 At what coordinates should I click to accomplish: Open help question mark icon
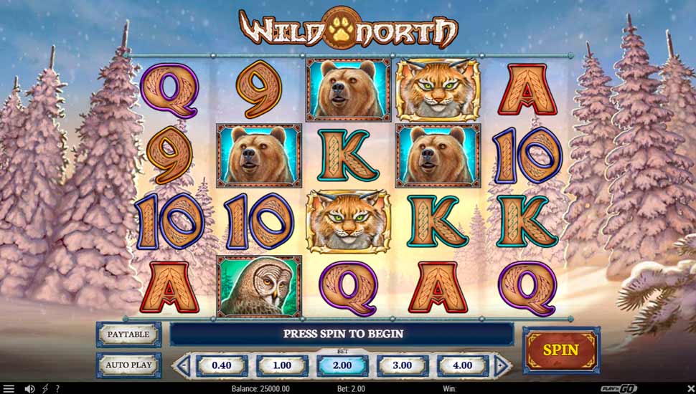[x=57, y=389]
